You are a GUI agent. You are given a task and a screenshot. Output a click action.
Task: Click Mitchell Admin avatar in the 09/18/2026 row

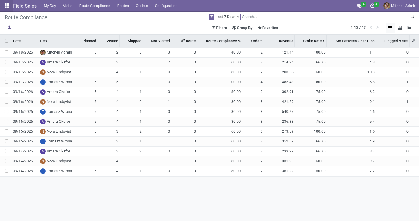(43, 52)
